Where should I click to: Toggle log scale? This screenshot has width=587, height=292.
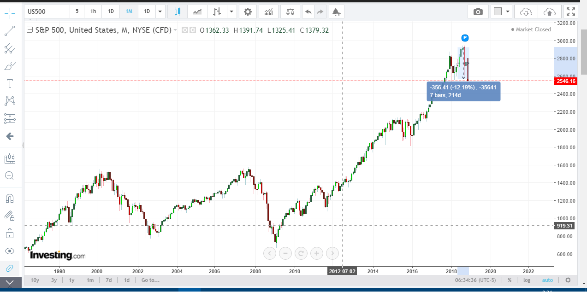click(x=527, y=280)
